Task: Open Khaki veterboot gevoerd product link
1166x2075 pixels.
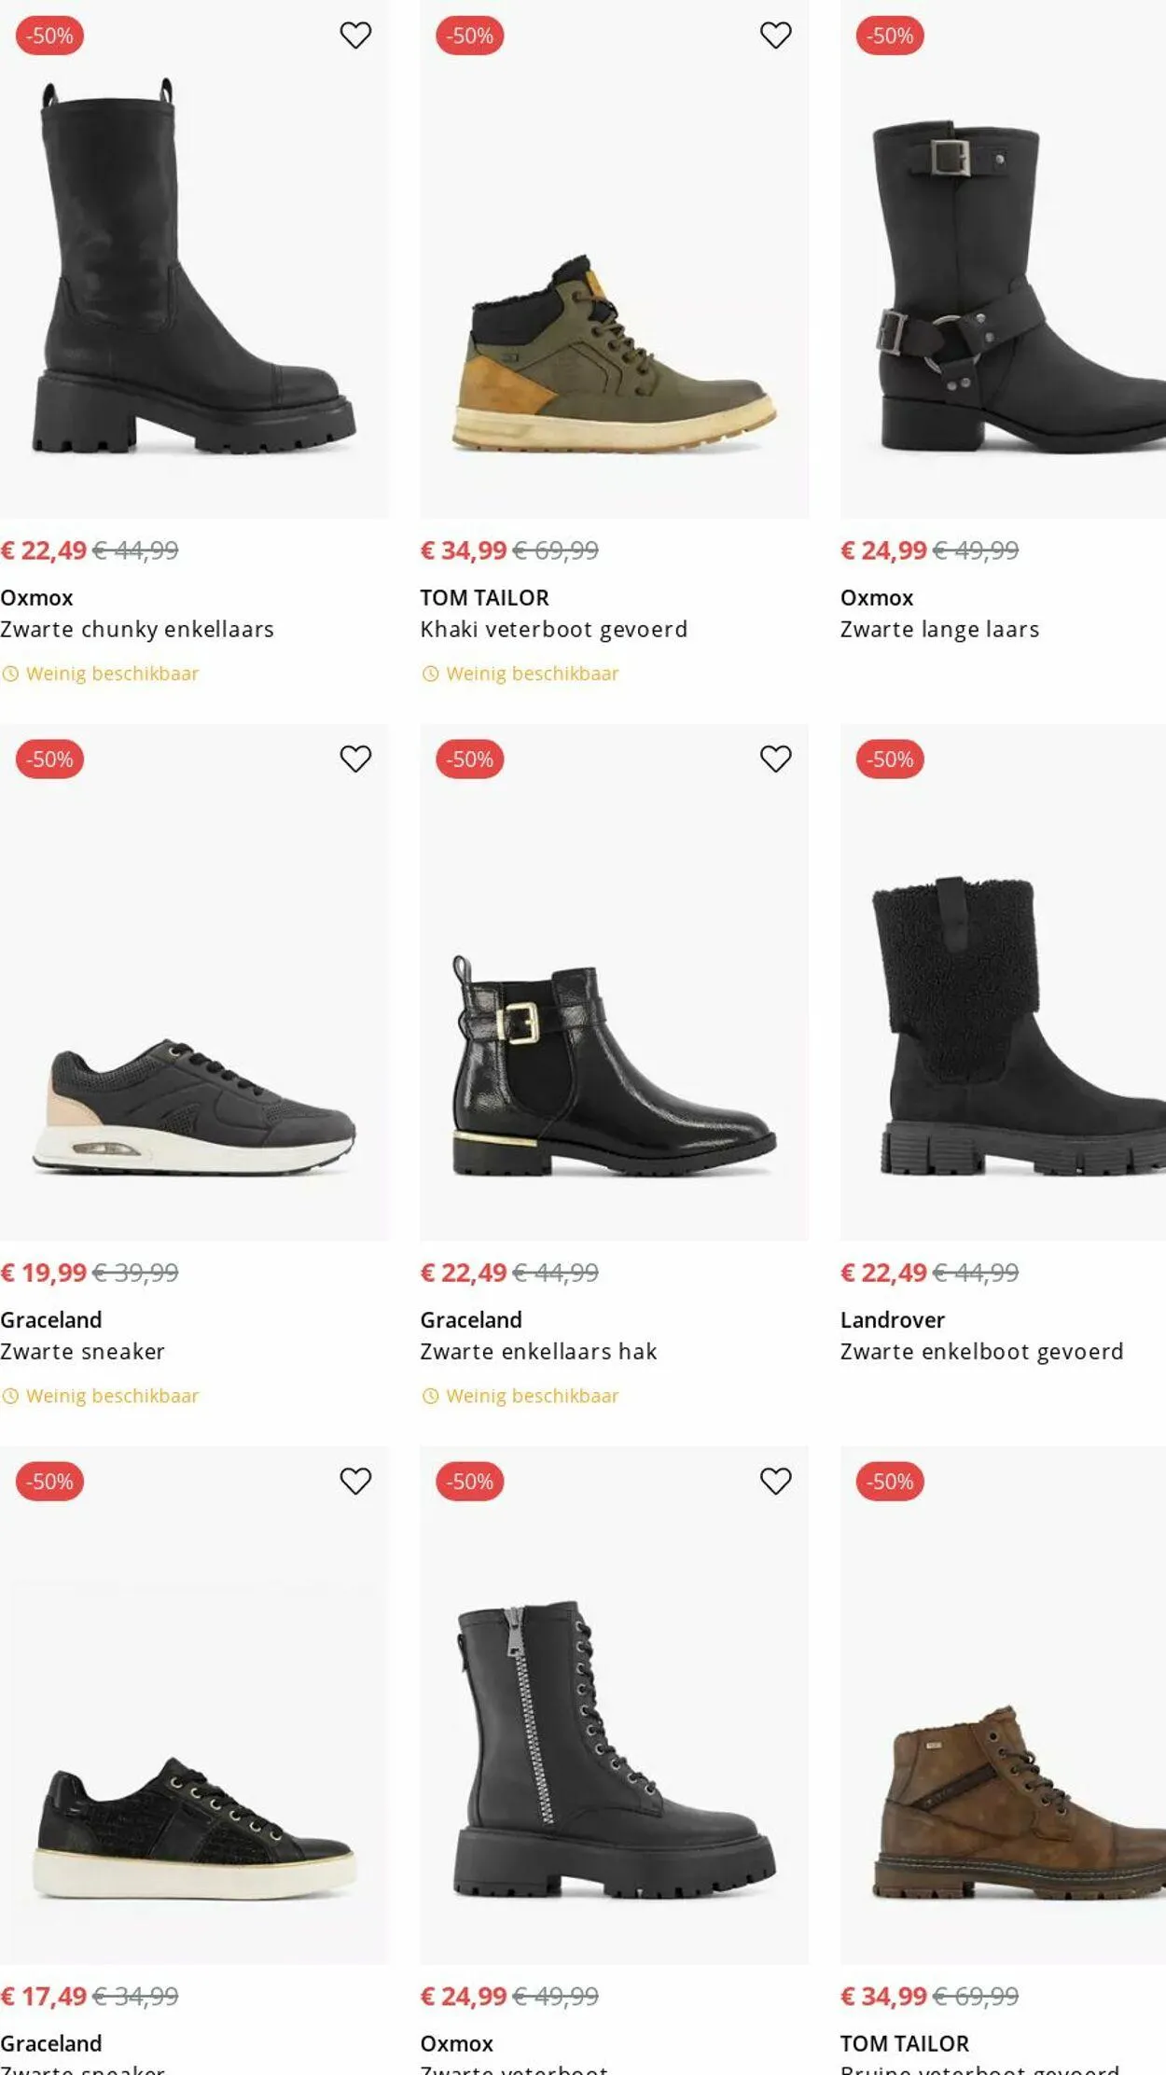Action: [x=553, y=630]
